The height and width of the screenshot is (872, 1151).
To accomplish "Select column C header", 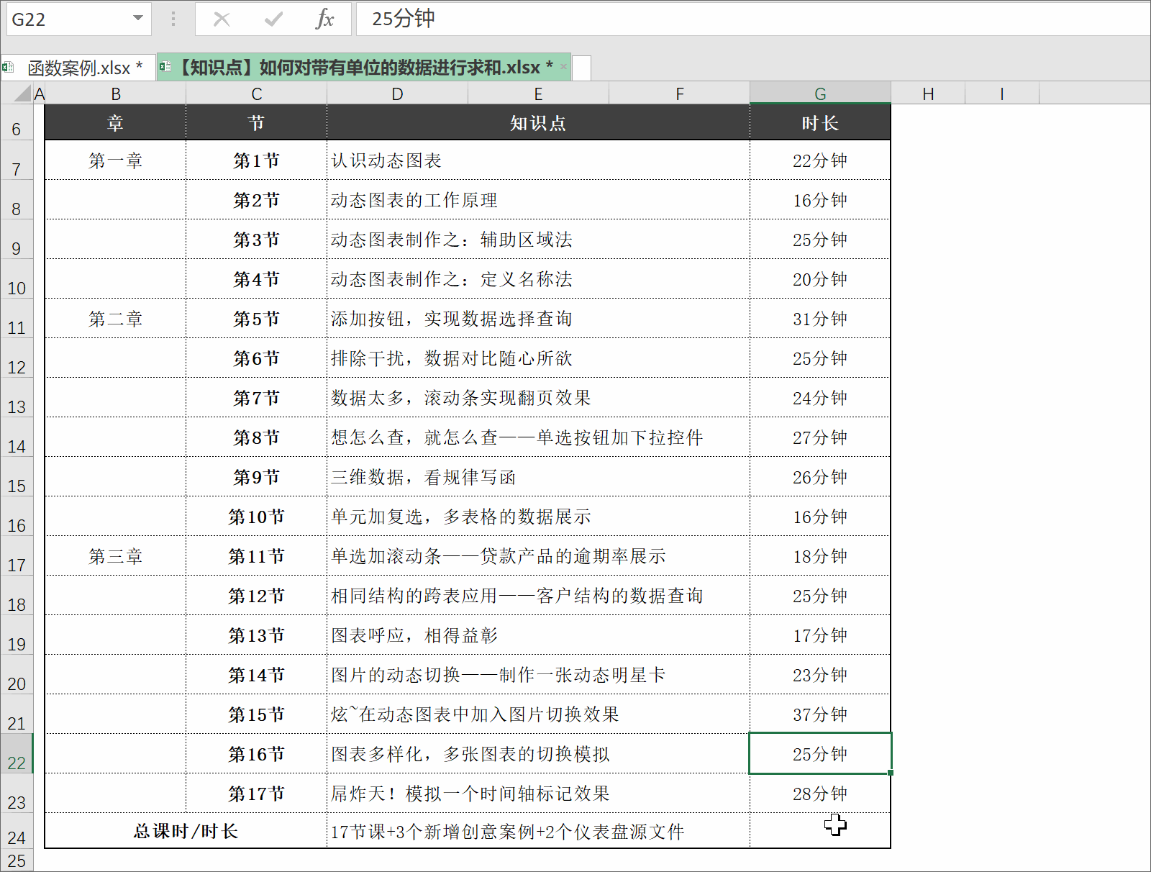I will (256, 94).
